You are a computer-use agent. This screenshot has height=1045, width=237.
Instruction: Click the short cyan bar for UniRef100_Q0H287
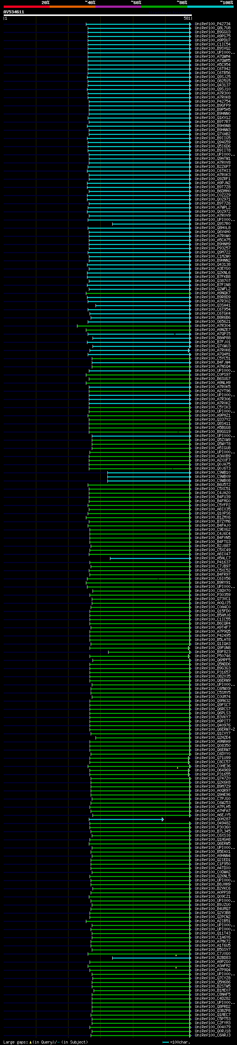126,820
